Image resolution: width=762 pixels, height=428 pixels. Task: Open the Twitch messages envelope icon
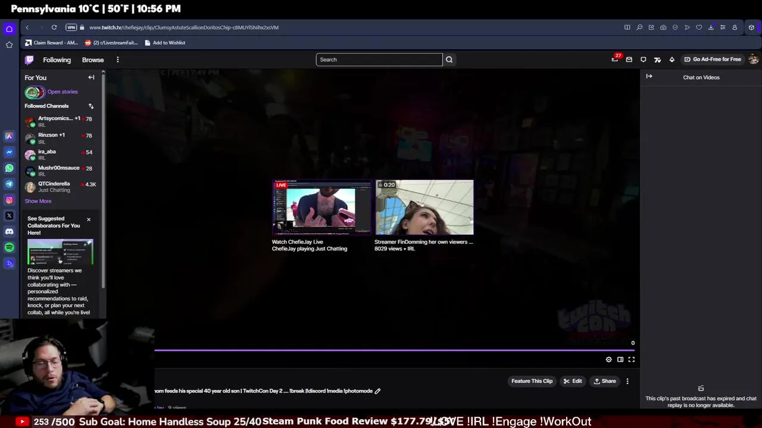pyautogui.click(x=629, y=59)
